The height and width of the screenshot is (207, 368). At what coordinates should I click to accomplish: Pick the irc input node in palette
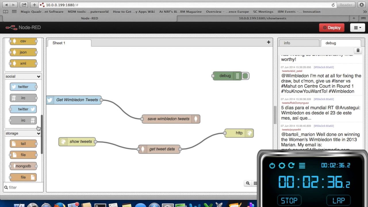[x=23, y=98]
